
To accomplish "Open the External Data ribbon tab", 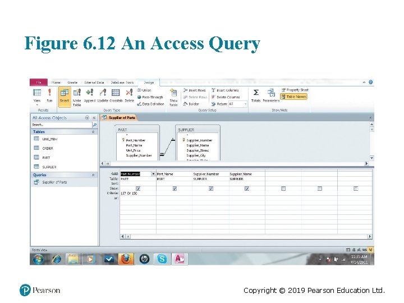I will (x=94, y=82).
